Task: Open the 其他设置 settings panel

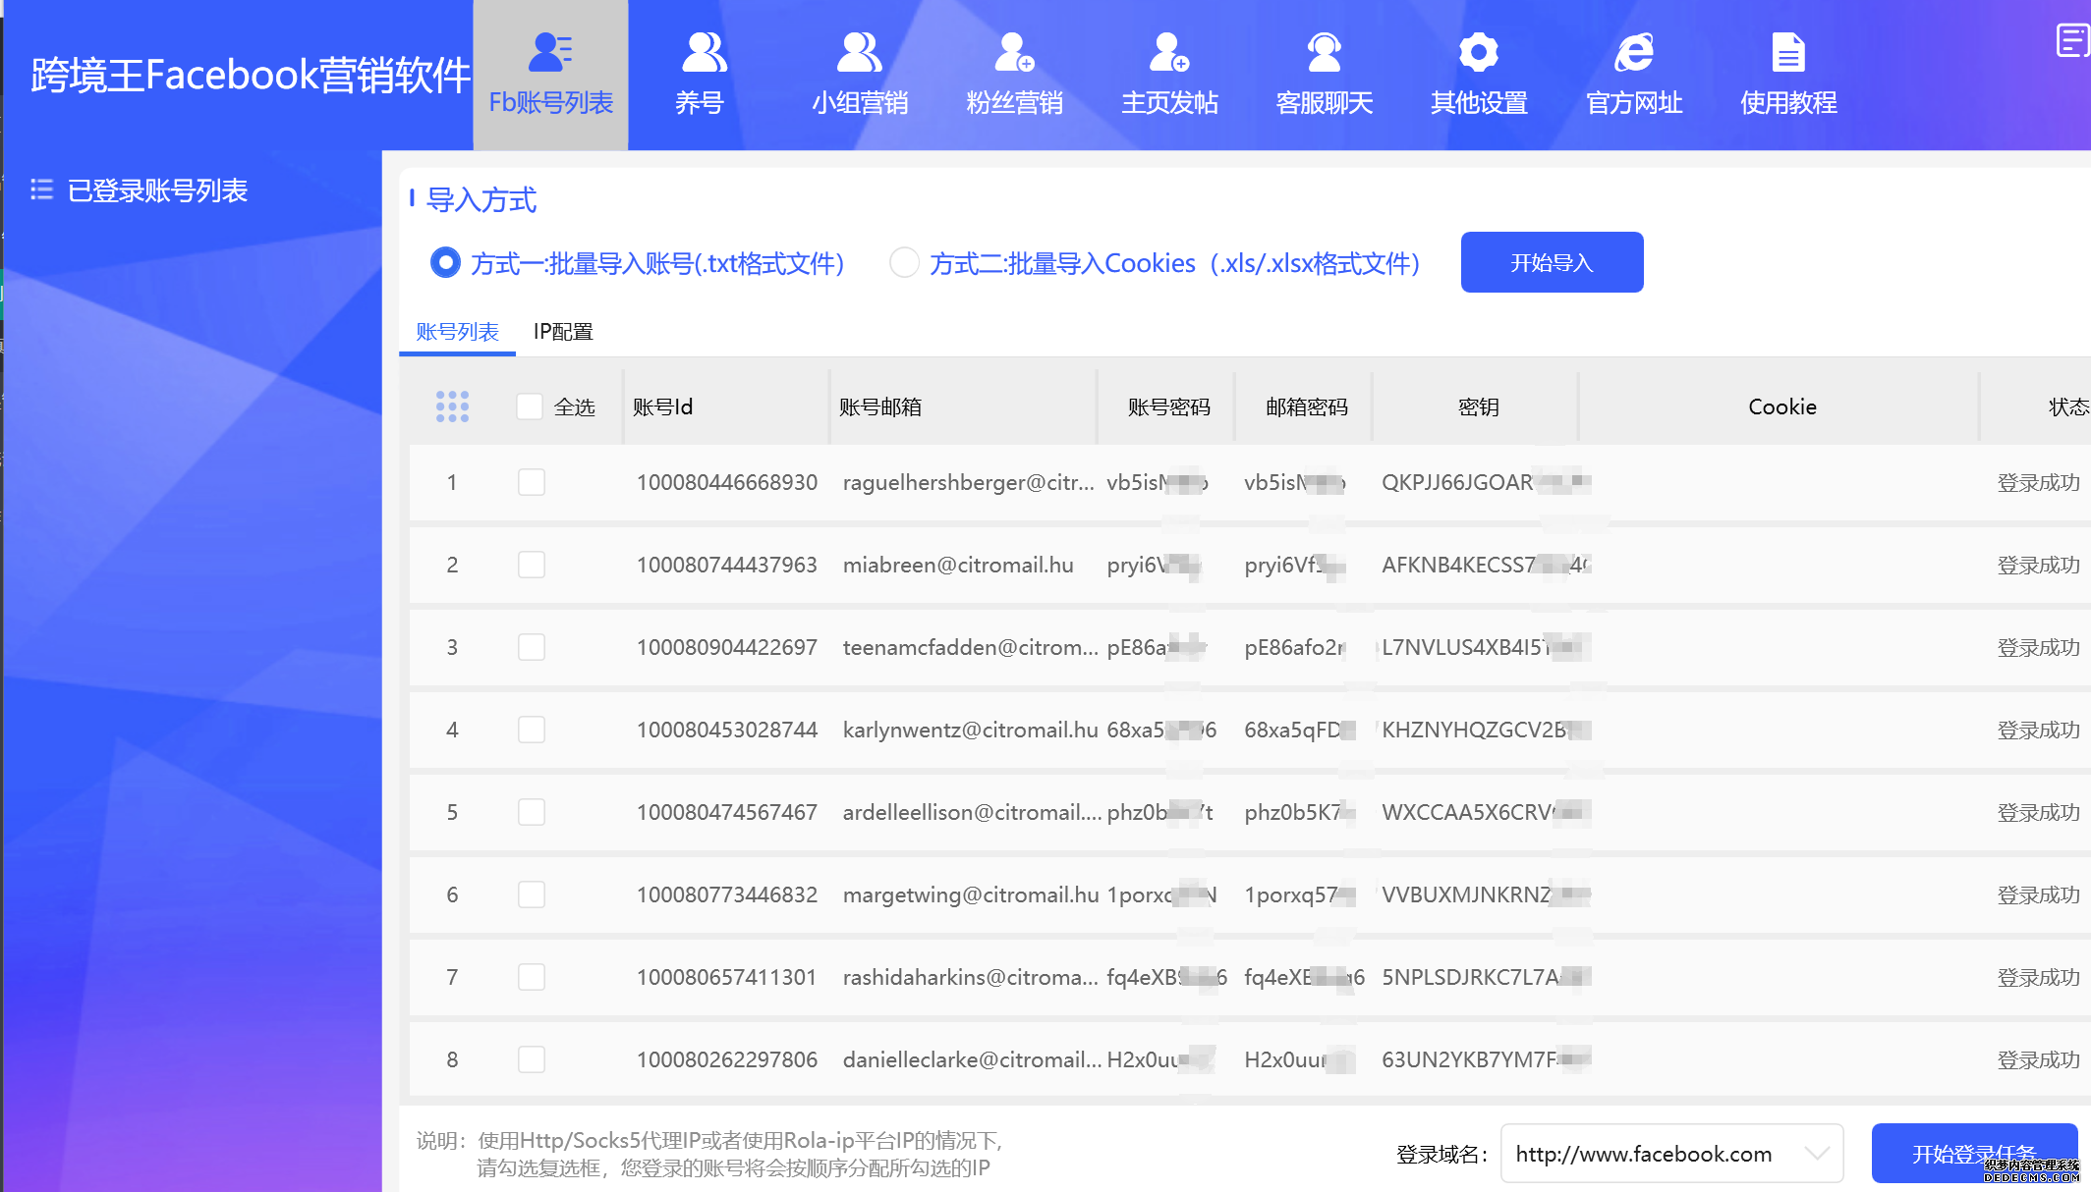Action: (x=1479, y=74)
